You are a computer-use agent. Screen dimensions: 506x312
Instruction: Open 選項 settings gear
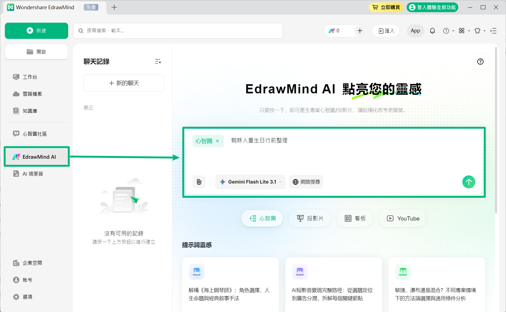tap(36, 297)
